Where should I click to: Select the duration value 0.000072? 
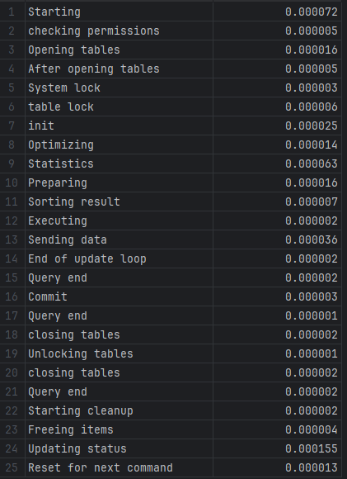pos(312,12)
